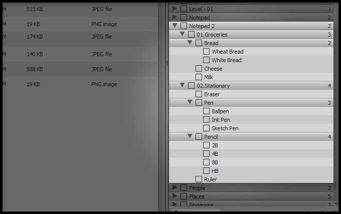Expand the Places keyword group

[x=175, y=196]
